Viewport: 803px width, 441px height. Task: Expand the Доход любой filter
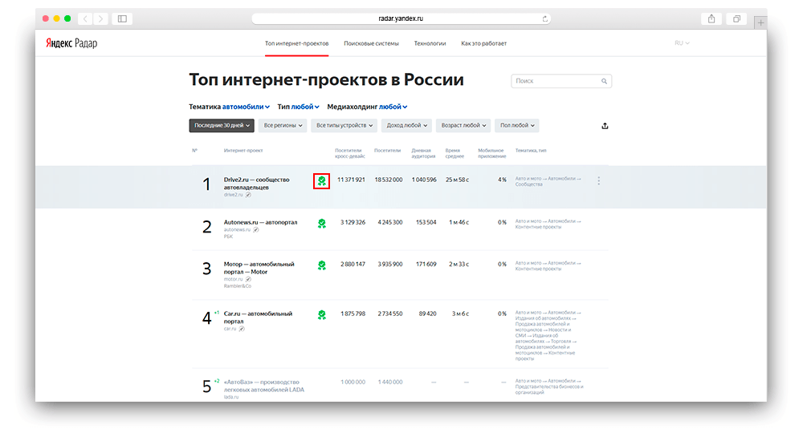pos(406,125)
